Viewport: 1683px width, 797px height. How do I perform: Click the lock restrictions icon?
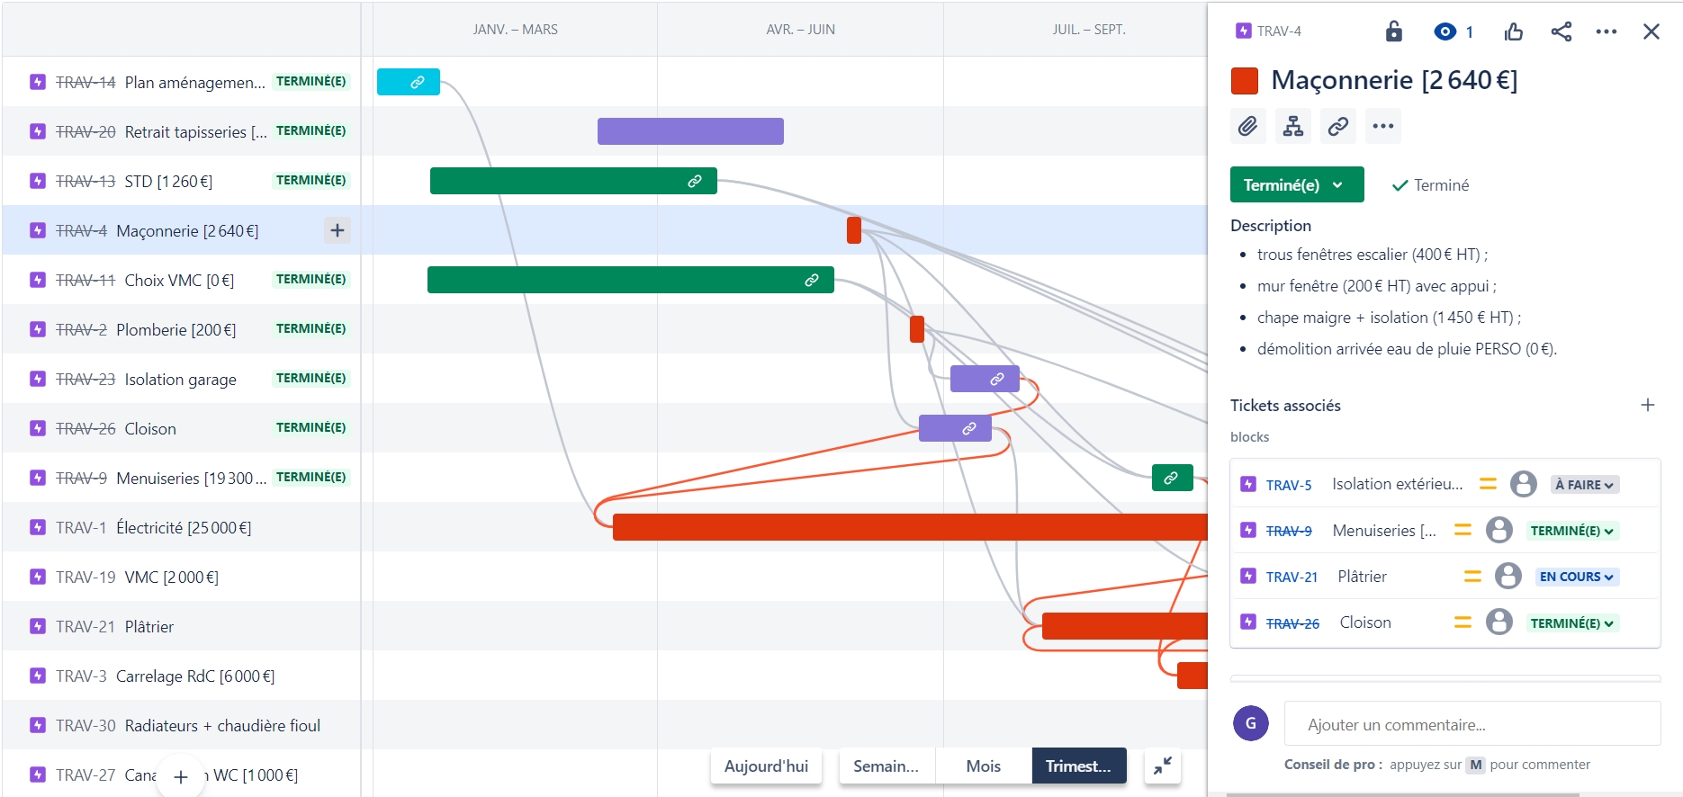(x=1393, y=31)
